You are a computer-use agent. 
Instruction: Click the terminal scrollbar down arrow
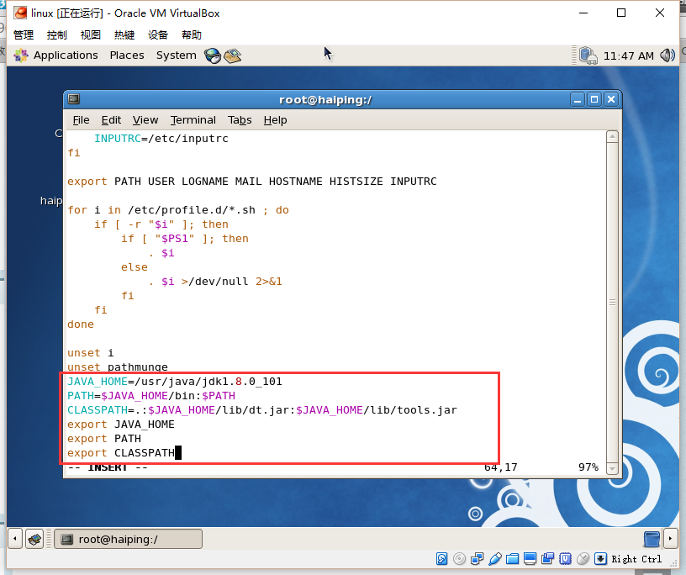click(612, 468)
